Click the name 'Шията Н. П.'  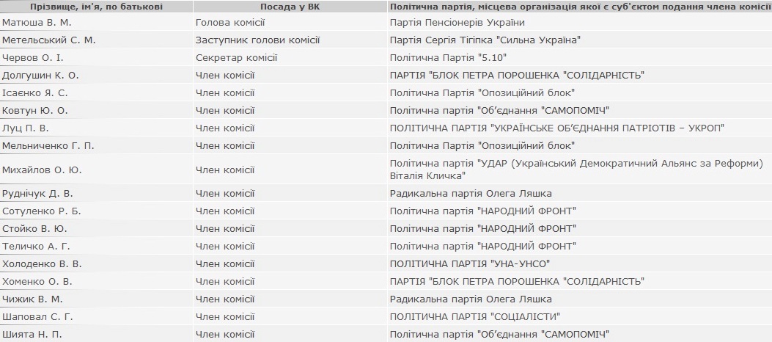32,334
